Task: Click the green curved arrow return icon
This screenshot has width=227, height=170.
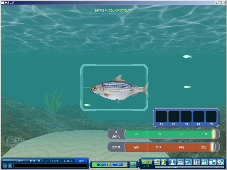Action: [157, 162]
